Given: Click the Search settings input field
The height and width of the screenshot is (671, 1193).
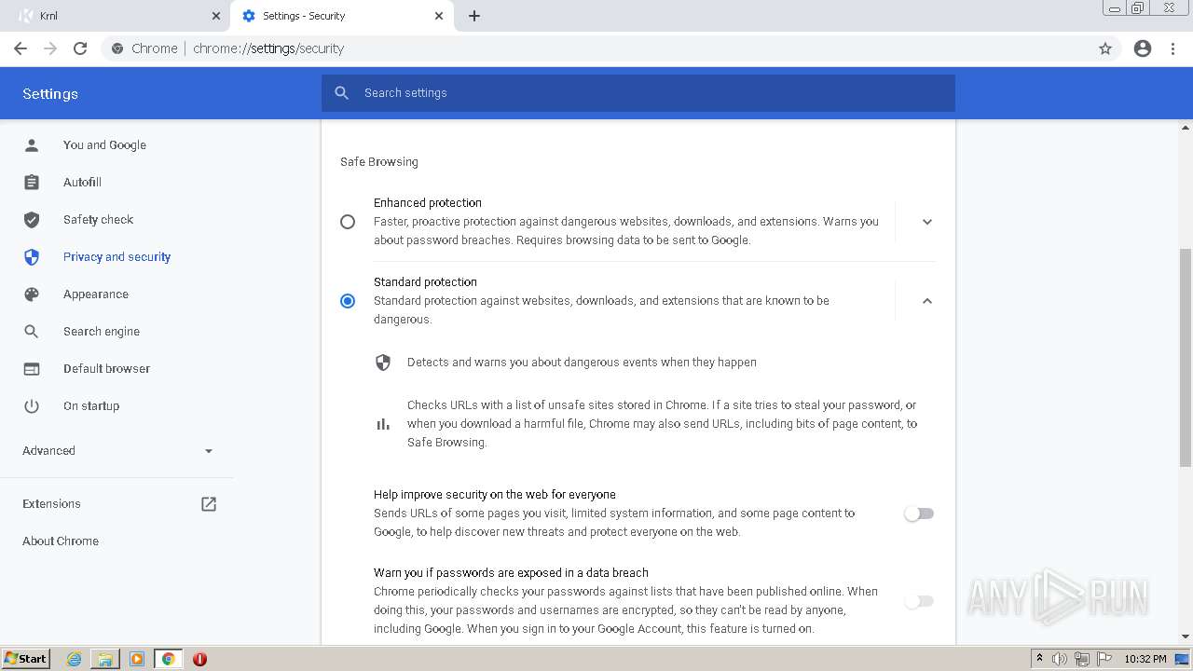Looking at the screenshot, I should click(x=638, y=93).
